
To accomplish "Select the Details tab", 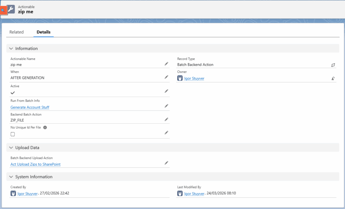I will click(x=43, y=32).
